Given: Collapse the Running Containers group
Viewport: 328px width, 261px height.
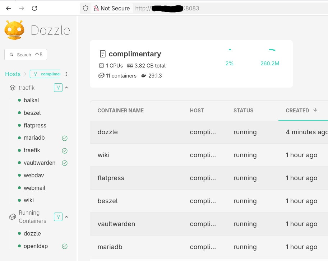Looking at the screenshot, I should 66,217.
